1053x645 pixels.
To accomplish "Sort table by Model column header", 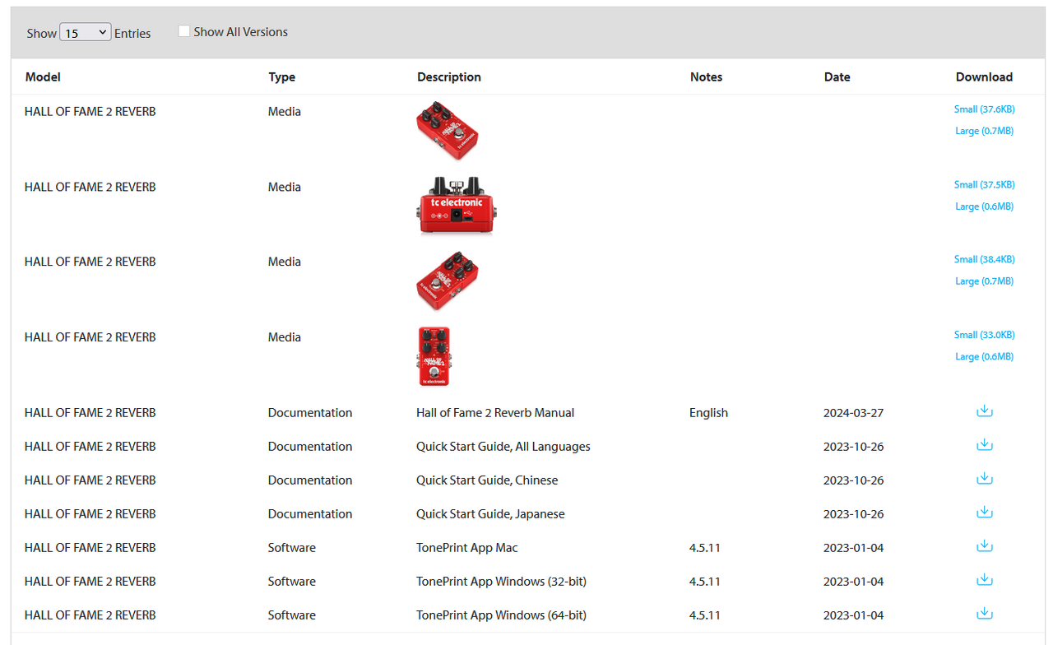I will coord(43,77).
